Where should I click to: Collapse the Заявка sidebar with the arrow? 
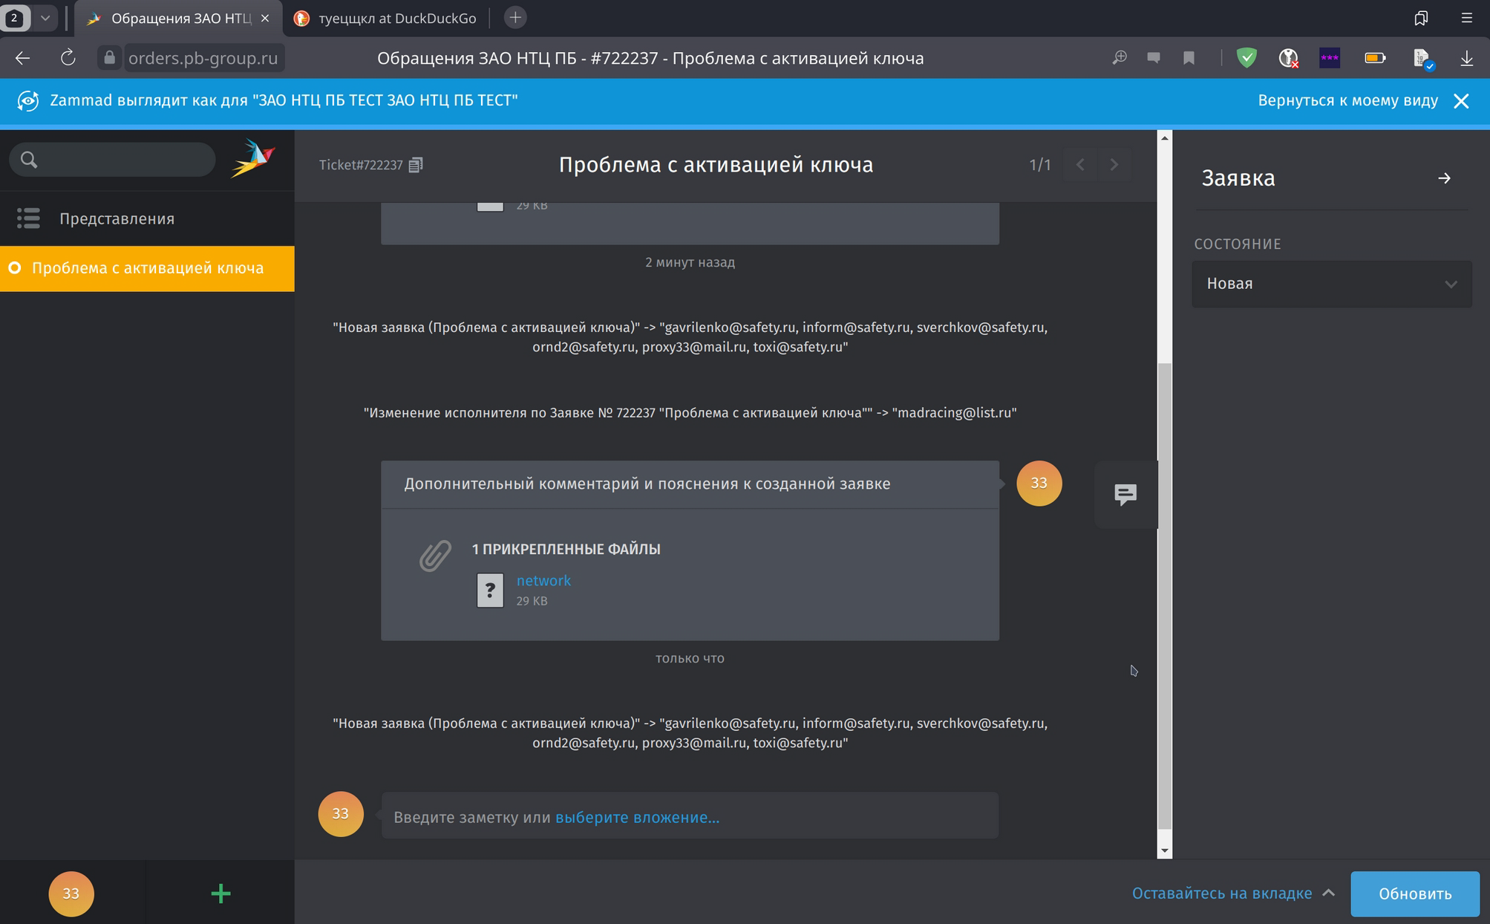[1444, 178]
